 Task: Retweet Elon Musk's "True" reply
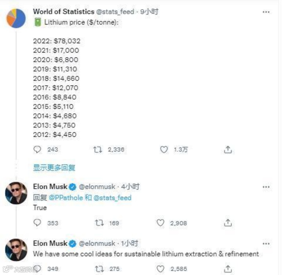point(99,223)
